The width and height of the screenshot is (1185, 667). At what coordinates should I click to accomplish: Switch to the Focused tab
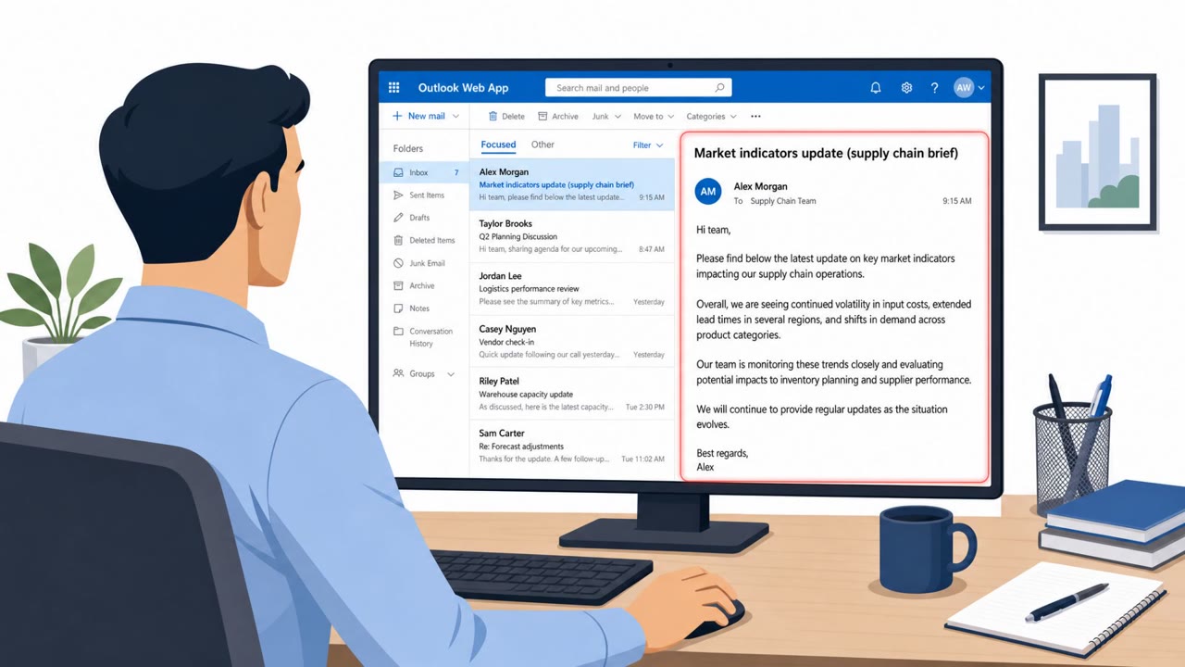(x=498, y=145)
